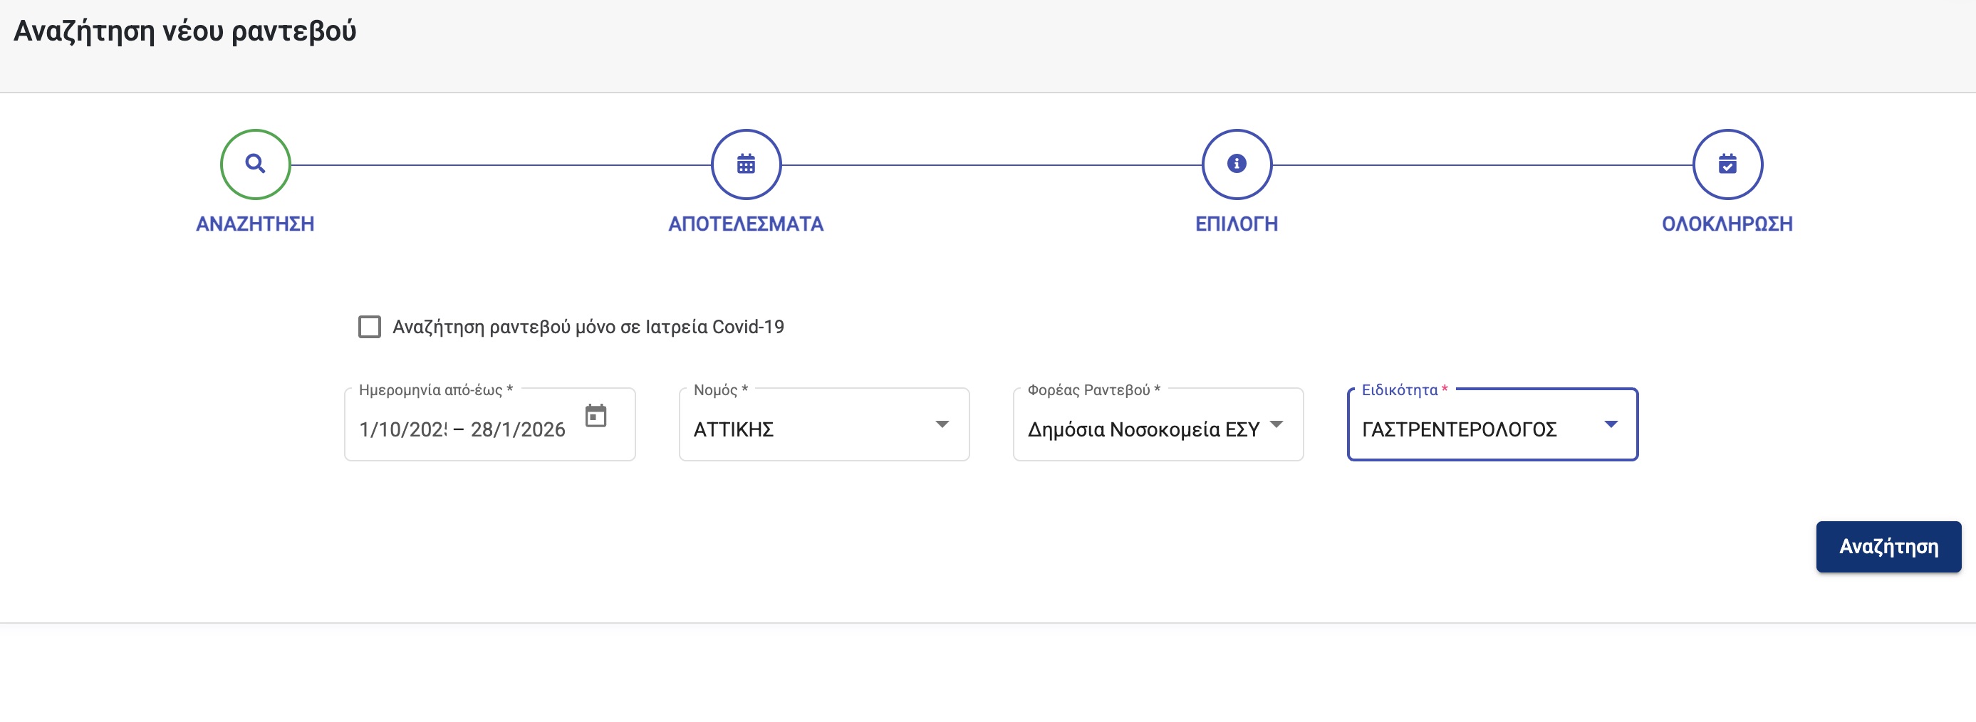The image size is (1976, 722).
Task: Go to the ΑΝΑΖΗΤΗΣΗ step label
Action: (255, 224)
